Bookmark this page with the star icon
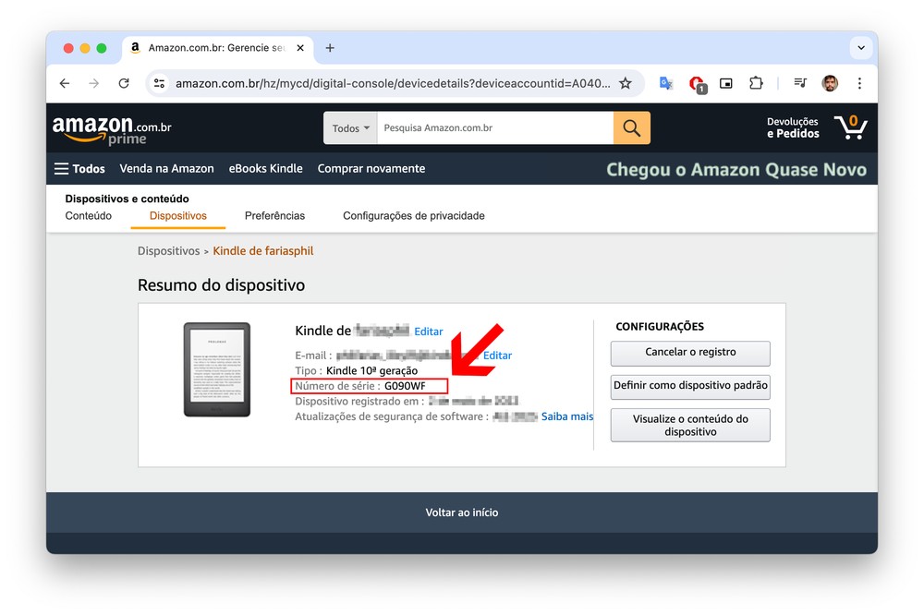The width and height of the screenshot is (924, 615). (626, 84)
